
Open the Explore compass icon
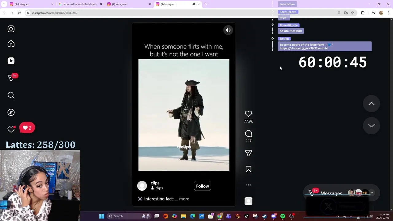pos(11,112)
